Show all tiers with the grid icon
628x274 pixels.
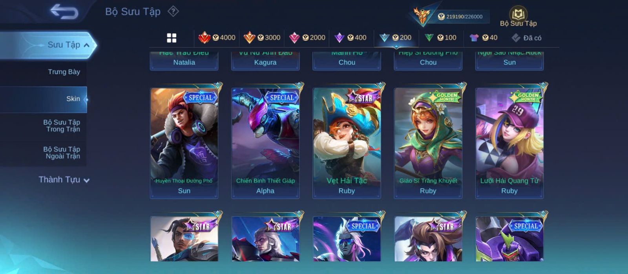pyautogui.click(x=172, y=38)
